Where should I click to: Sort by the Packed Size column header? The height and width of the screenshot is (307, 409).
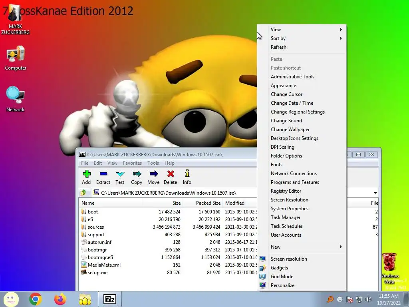coord(203,203)
